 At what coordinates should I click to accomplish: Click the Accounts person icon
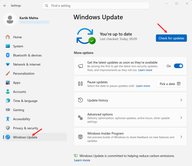click(x=8, y=92)
